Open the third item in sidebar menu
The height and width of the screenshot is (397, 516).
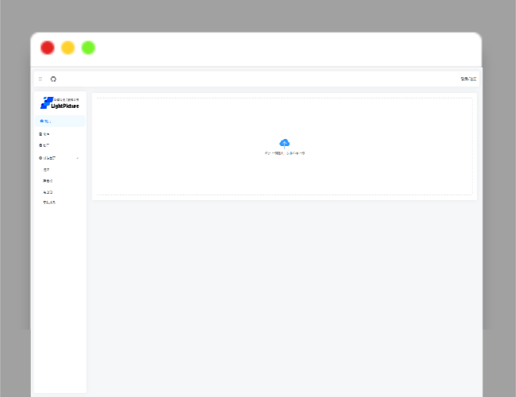pos(44,145)
